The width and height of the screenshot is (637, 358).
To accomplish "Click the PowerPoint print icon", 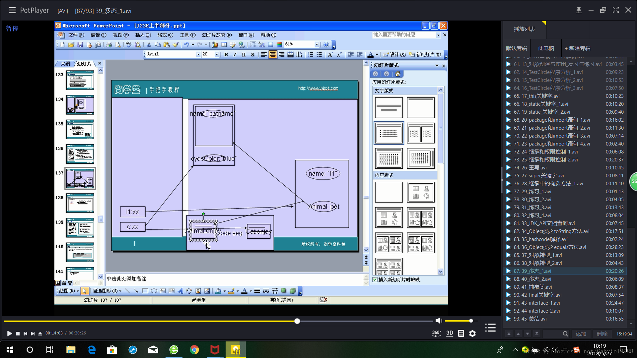I will 108,45.
